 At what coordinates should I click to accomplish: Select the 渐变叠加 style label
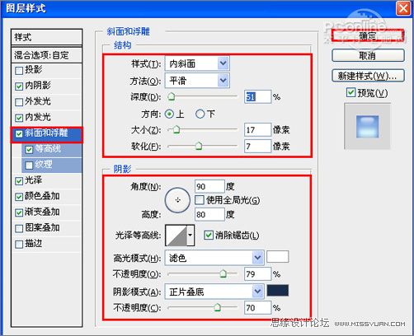pos(42,212)
